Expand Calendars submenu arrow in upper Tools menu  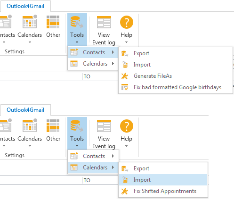click(x=113, y=64)
